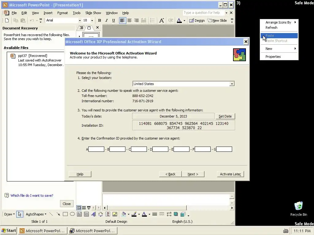This screenshot has height=235, width=314.
Task: Select the Line drawing tool
Action: point(51,214)
